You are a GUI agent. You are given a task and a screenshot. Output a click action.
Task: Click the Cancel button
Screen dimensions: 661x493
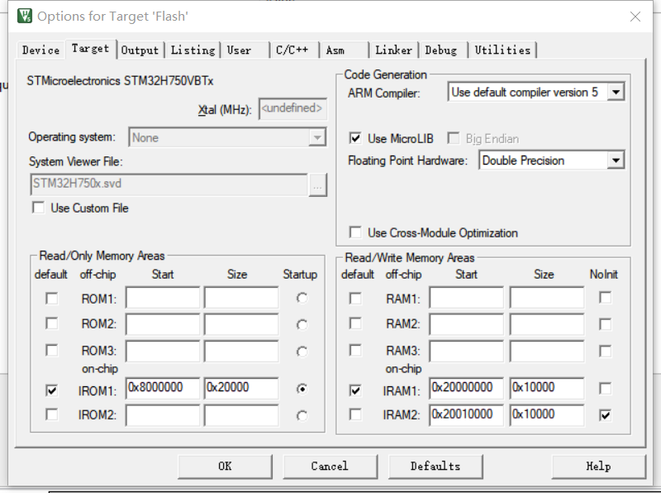tap(330, 467)
